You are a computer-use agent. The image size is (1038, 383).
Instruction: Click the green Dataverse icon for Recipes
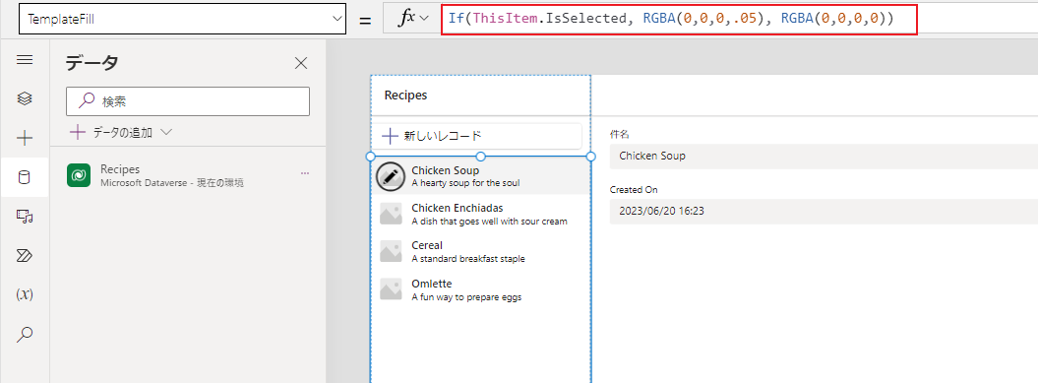pyautogui.click(x=79, y=175)
